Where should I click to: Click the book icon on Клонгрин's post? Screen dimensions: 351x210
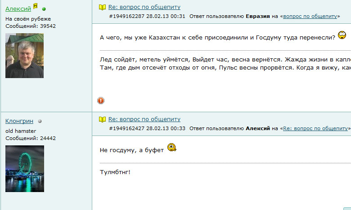pyautogui.click(x=102, y=120)
